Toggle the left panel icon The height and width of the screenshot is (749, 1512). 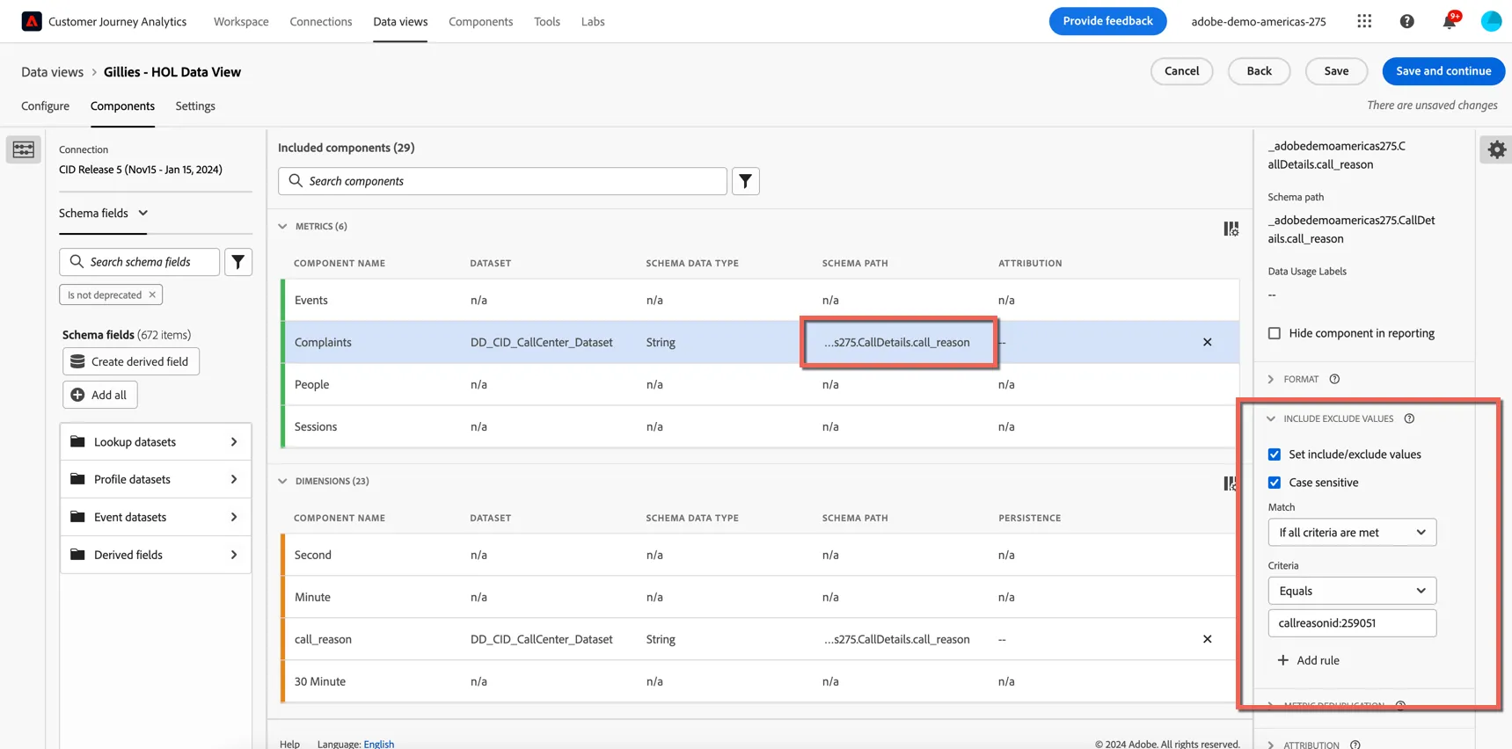[x=24, y=149]
